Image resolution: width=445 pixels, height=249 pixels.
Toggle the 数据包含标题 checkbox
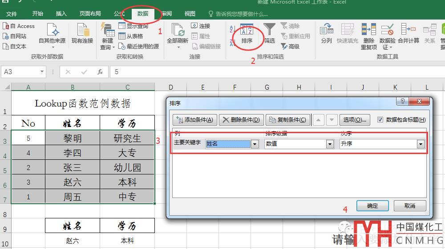point(380,119)
